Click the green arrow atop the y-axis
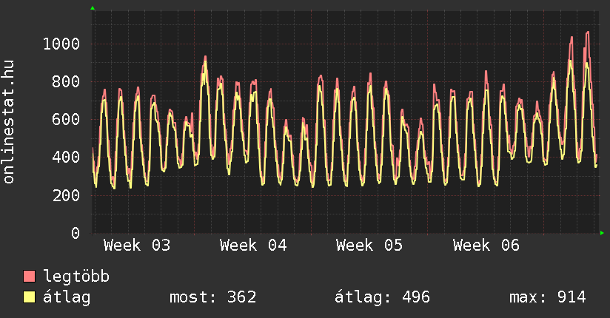Viewport: 610px width, 318px height. (x=93, y=8)
